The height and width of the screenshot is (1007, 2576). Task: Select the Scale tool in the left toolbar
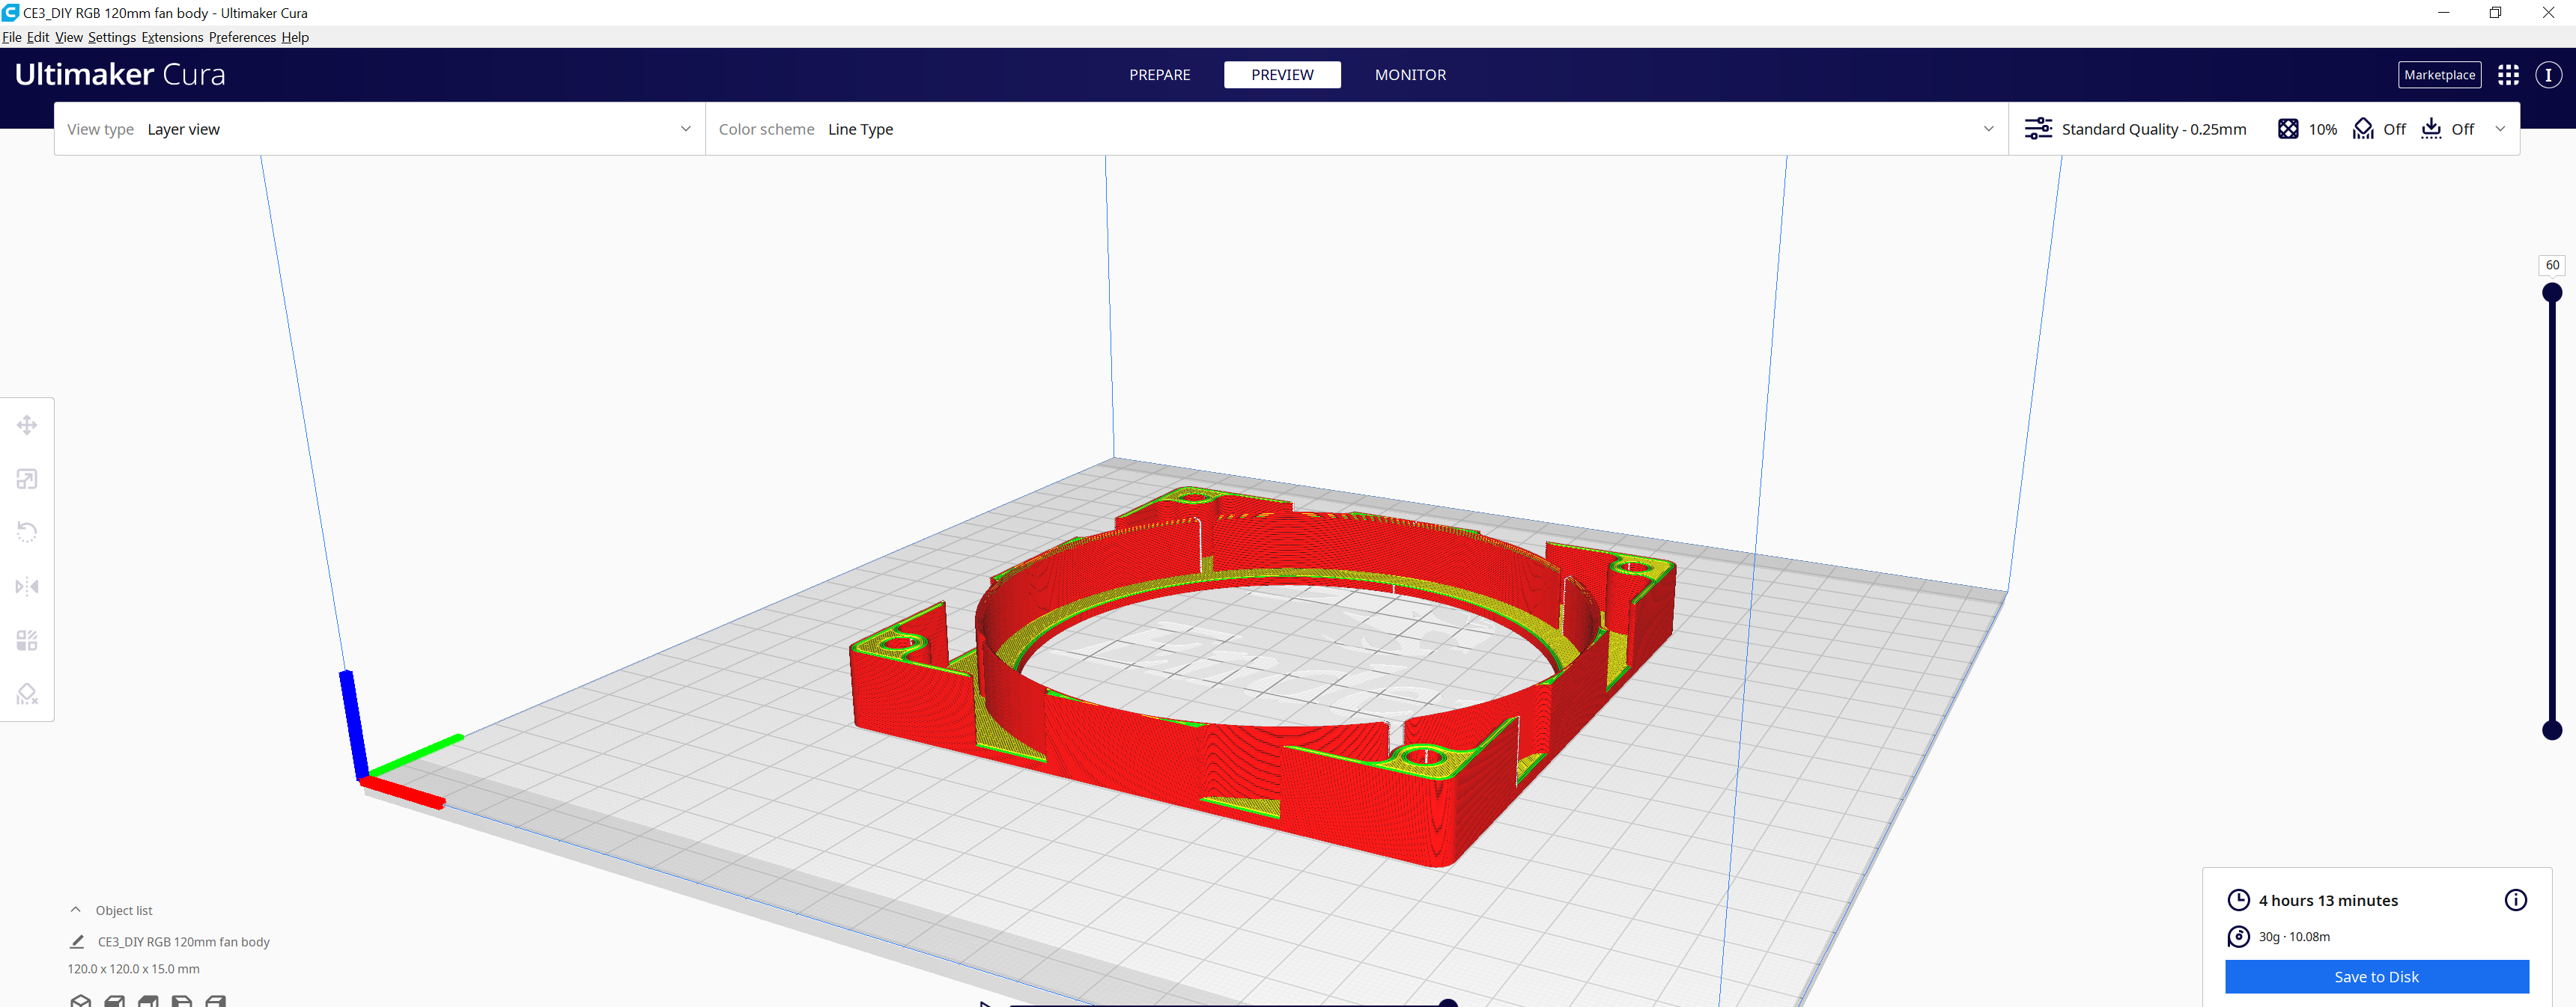27,480
